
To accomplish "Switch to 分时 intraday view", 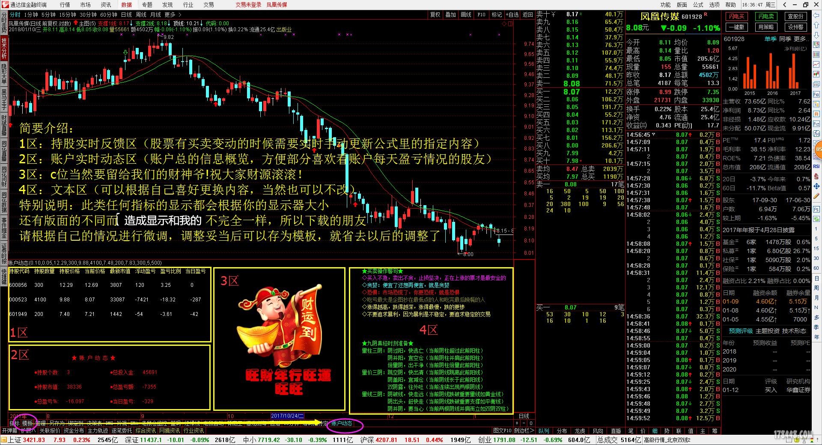I will (x=15, y=15).
